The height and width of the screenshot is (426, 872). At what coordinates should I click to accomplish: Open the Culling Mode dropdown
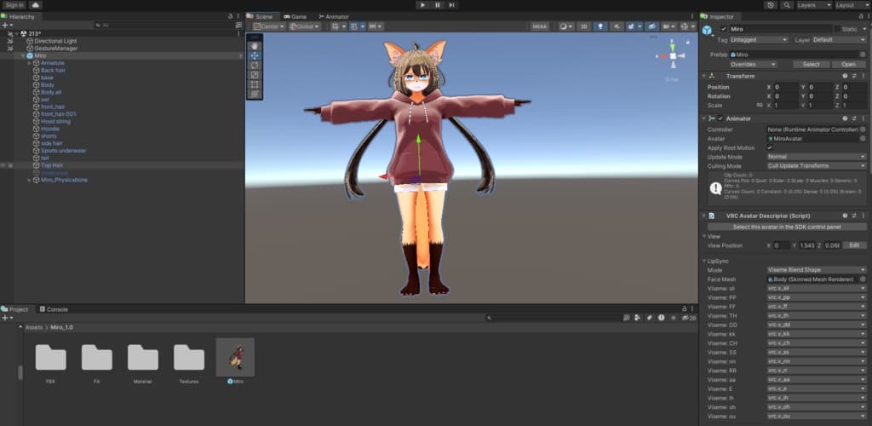(x=817, y=166)
